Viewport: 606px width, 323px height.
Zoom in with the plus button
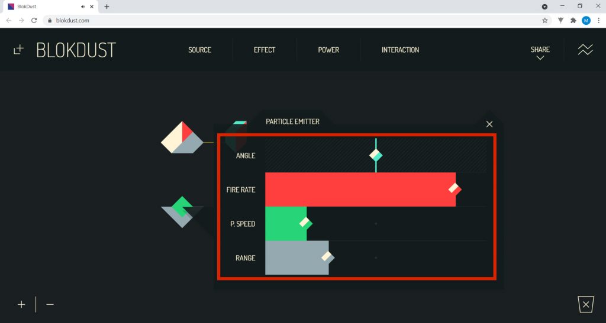pos(21,305)
